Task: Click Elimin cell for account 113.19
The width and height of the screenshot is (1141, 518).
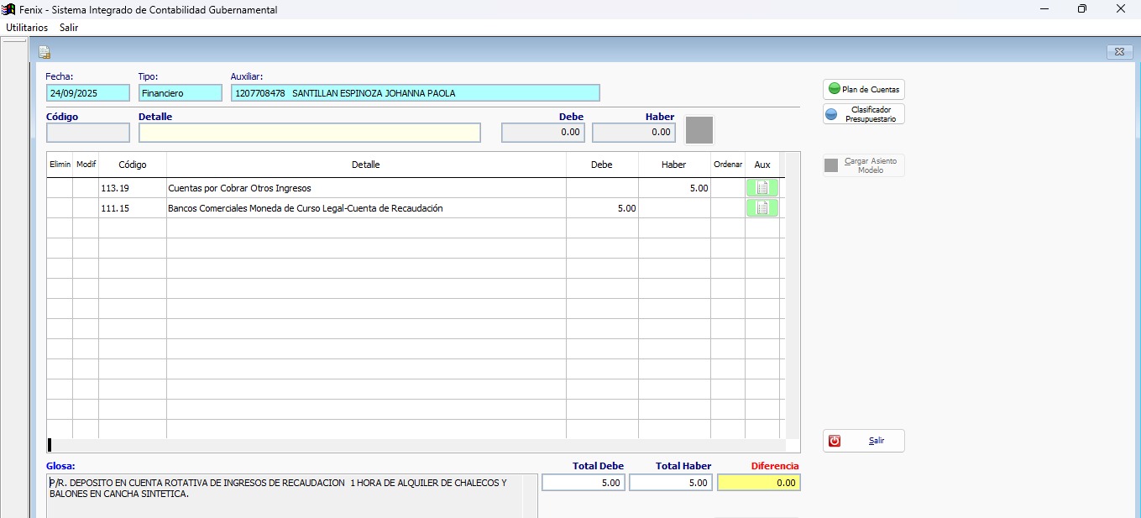Action: click(60, 188)
